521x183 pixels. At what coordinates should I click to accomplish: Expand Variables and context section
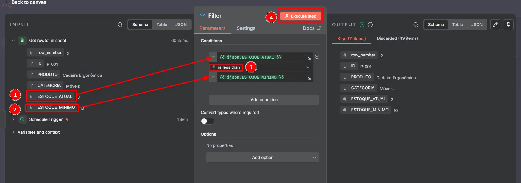(x=13, y=132)
